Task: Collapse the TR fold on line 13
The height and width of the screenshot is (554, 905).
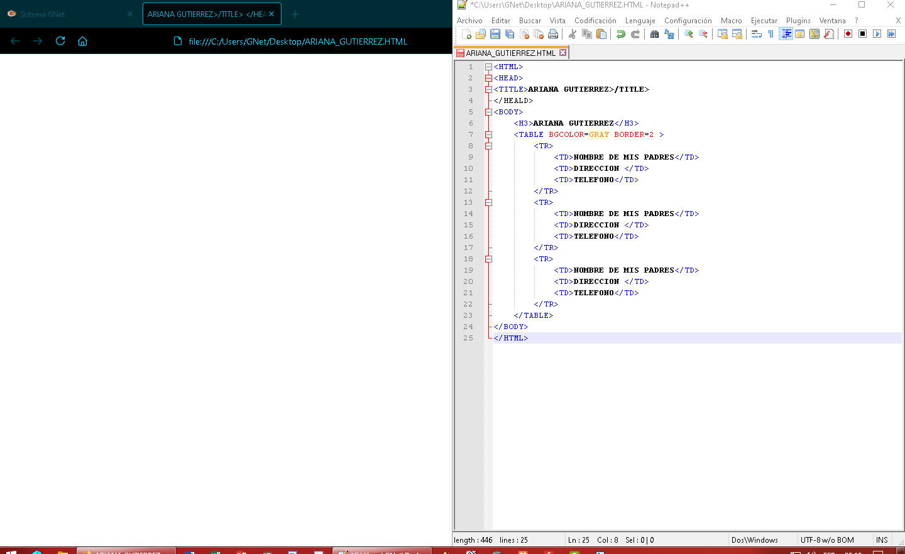Action: 488,202
